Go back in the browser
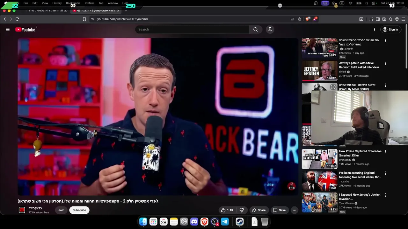 (5, 19)
